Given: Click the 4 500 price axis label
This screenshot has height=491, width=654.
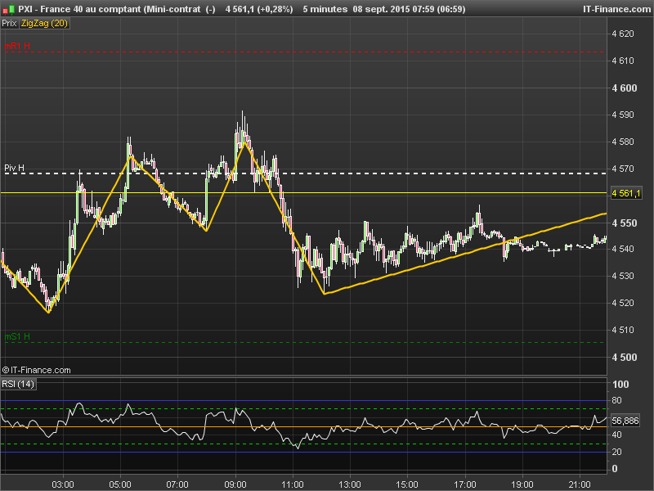Looking at the screenshot, I should 625,358.
